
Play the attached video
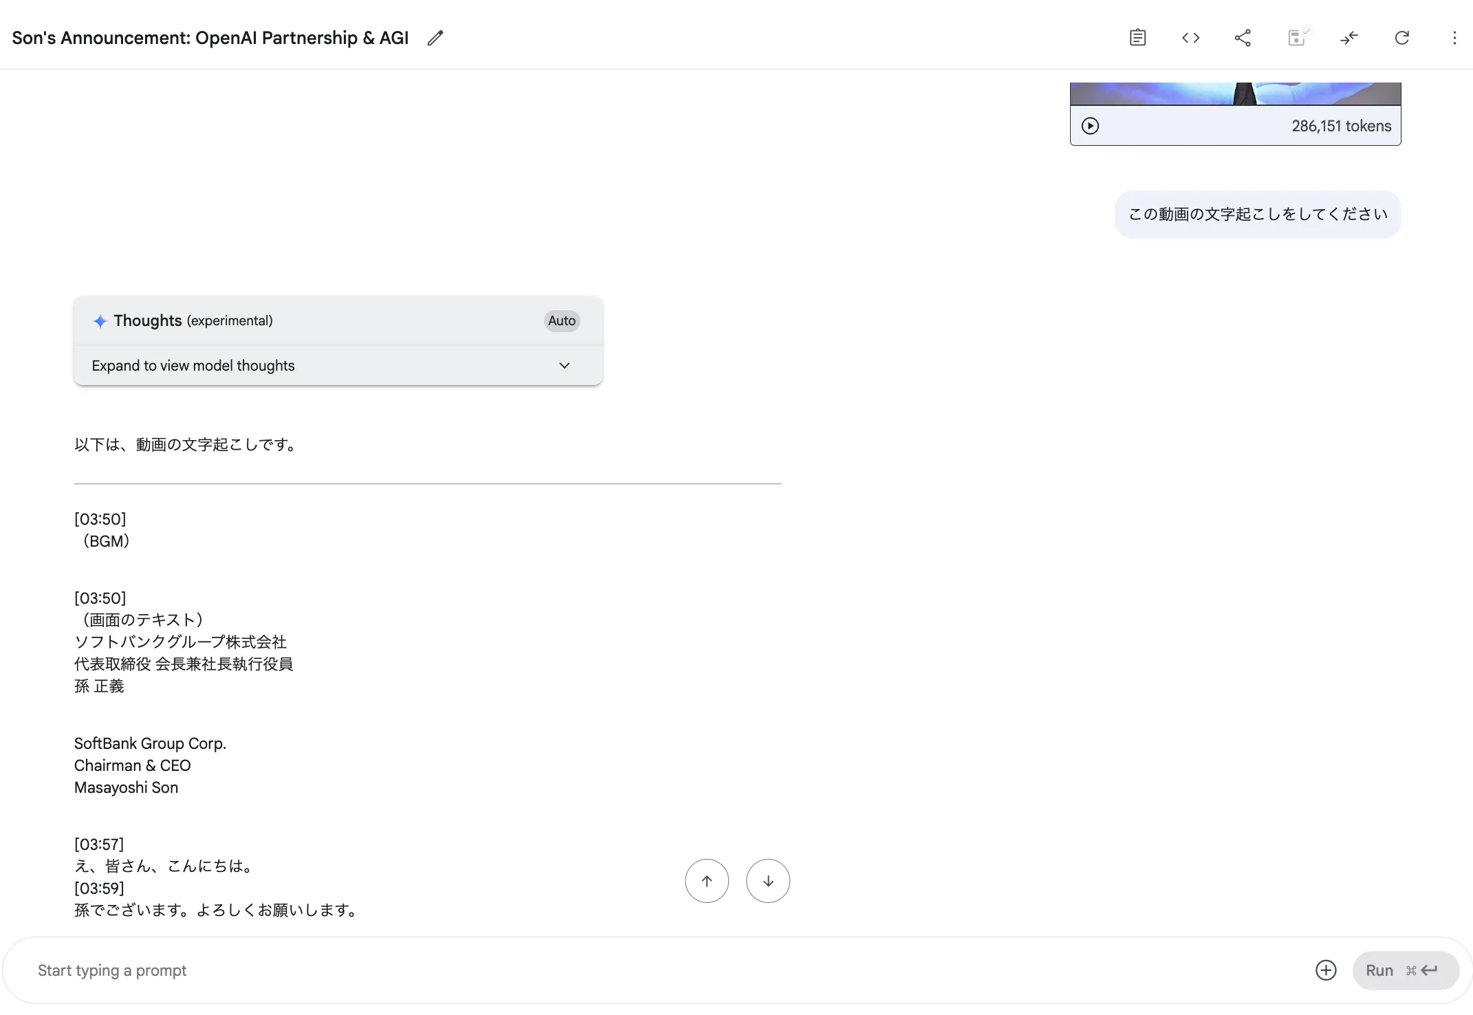pyautogui.click(x=1091, y=126)
